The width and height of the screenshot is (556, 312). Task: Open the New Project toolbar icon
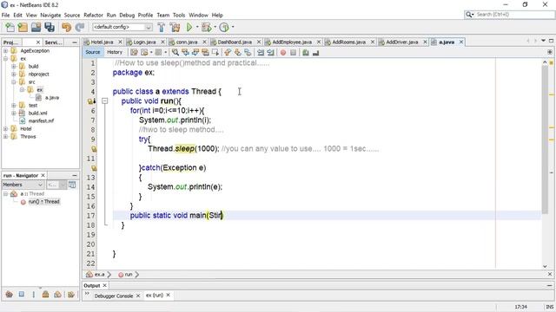[23, 27]
